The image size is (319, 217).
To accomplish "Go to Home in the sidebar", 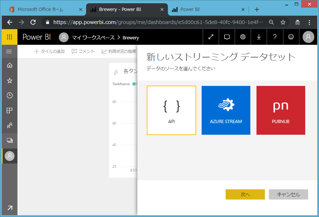I will (9, 66).
